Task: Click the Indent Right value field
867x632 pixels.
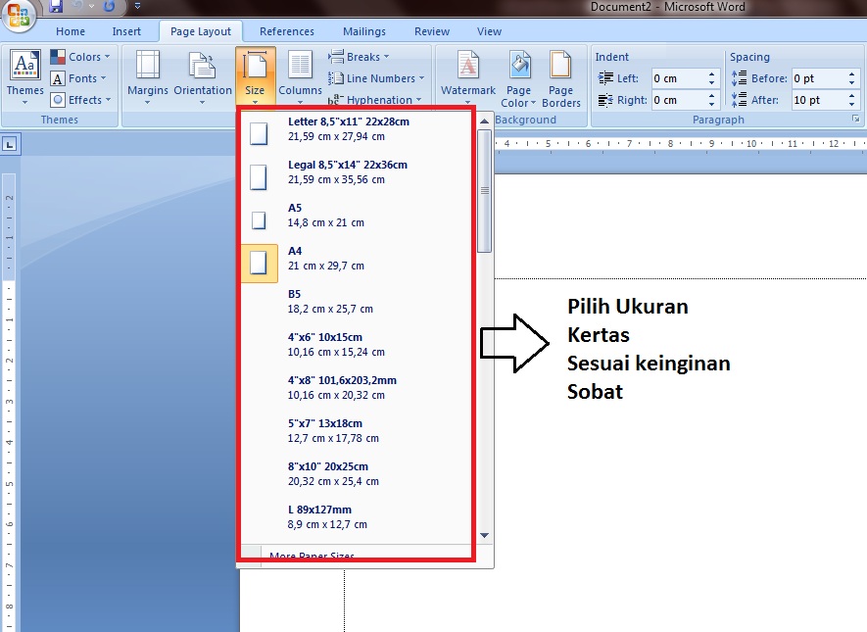Action: pyautogui.click(x=677, y=100)
